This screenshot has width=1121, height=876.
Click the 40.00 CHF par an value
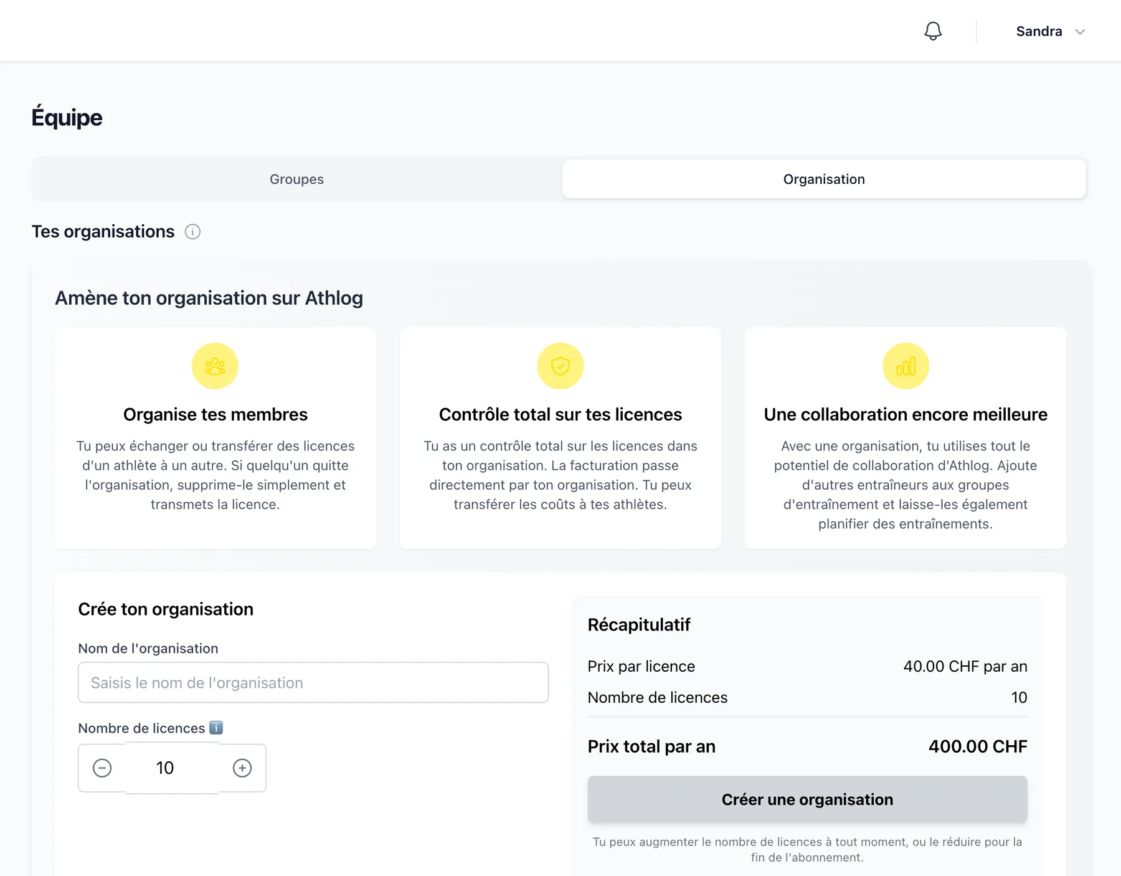[x=965, y=666]
